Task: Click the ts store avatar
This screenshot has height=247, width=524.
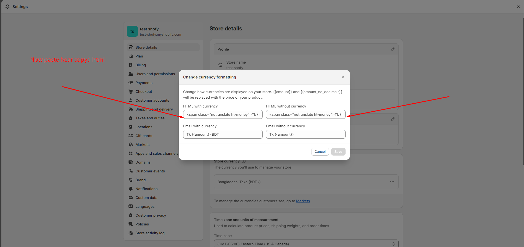Action: tap(132, 31)
